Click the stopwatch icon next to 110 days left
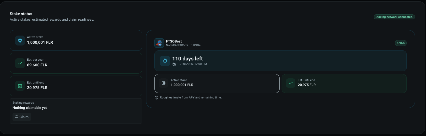The height and width of the screenshot is (136, 426). coord(165,61)
